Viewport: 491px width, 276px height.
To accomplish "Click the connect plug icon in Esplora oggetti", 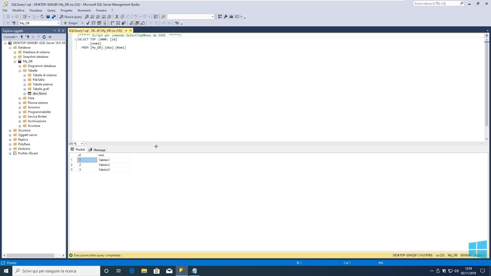I will pos(21,37).
